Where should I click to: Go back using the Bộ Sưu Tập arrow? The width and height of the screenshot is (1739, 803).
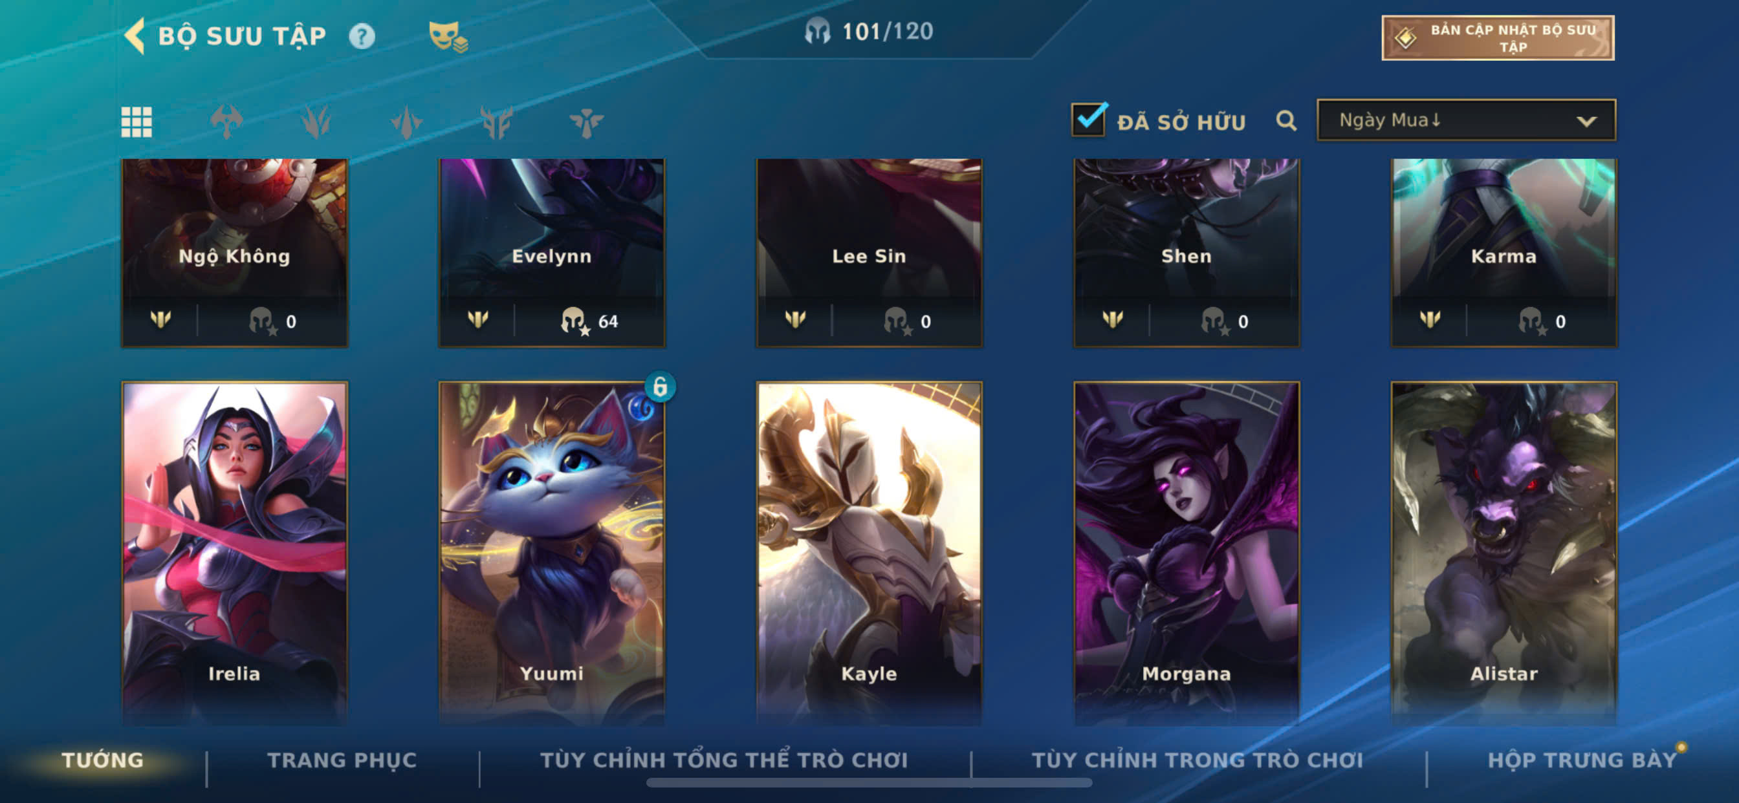pyautogui.click(x=135, y=35)
